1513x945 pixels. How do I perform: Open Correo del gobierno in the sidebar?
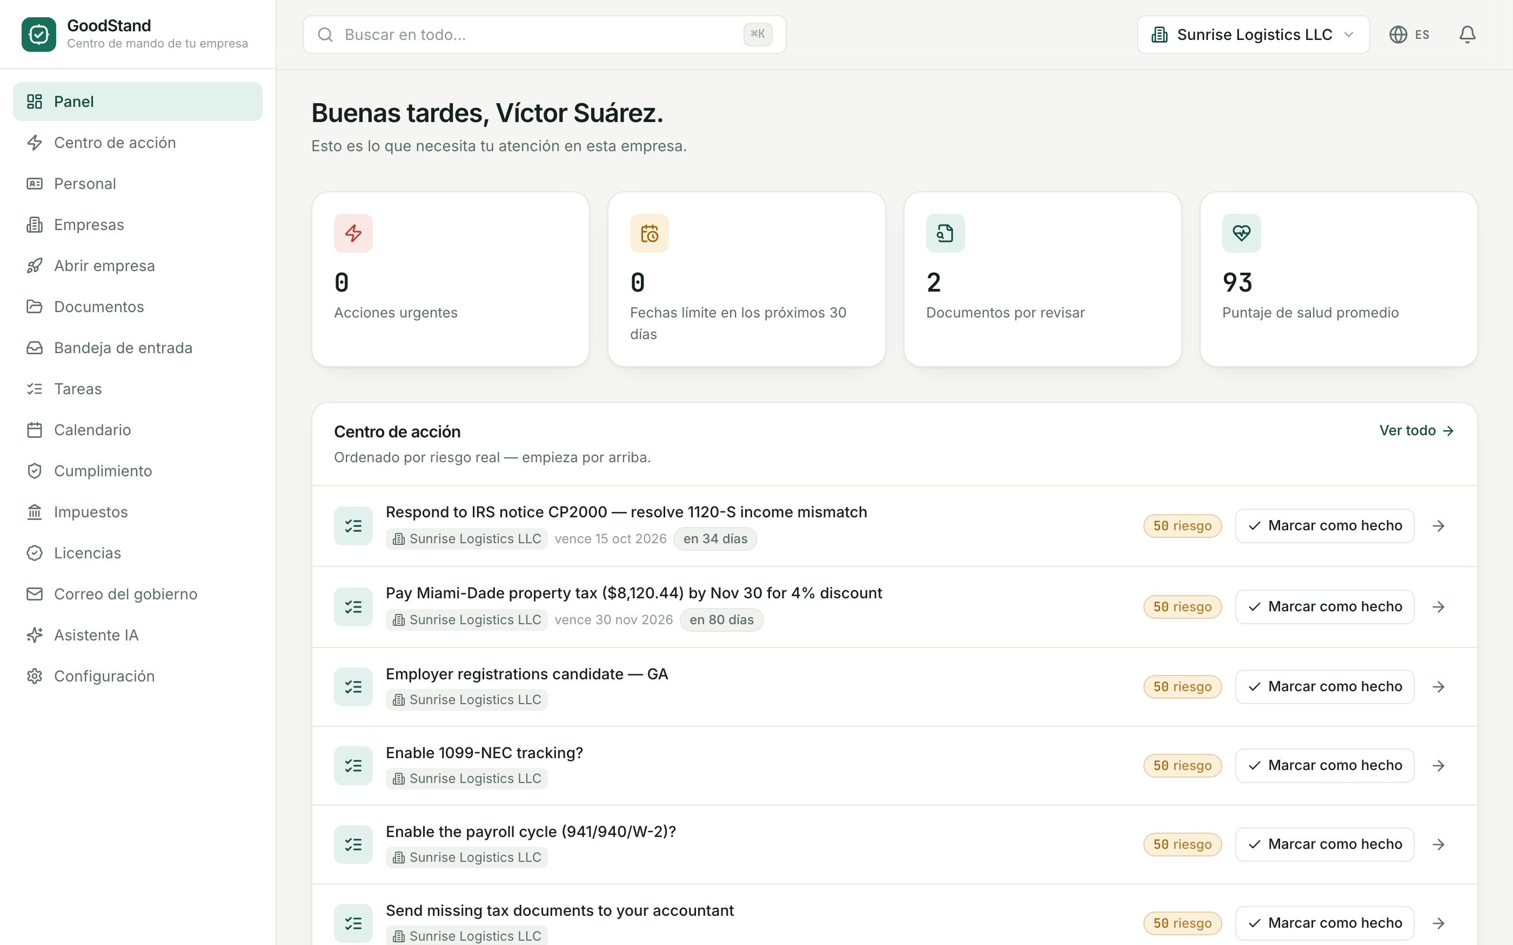(x=138, y=594)
